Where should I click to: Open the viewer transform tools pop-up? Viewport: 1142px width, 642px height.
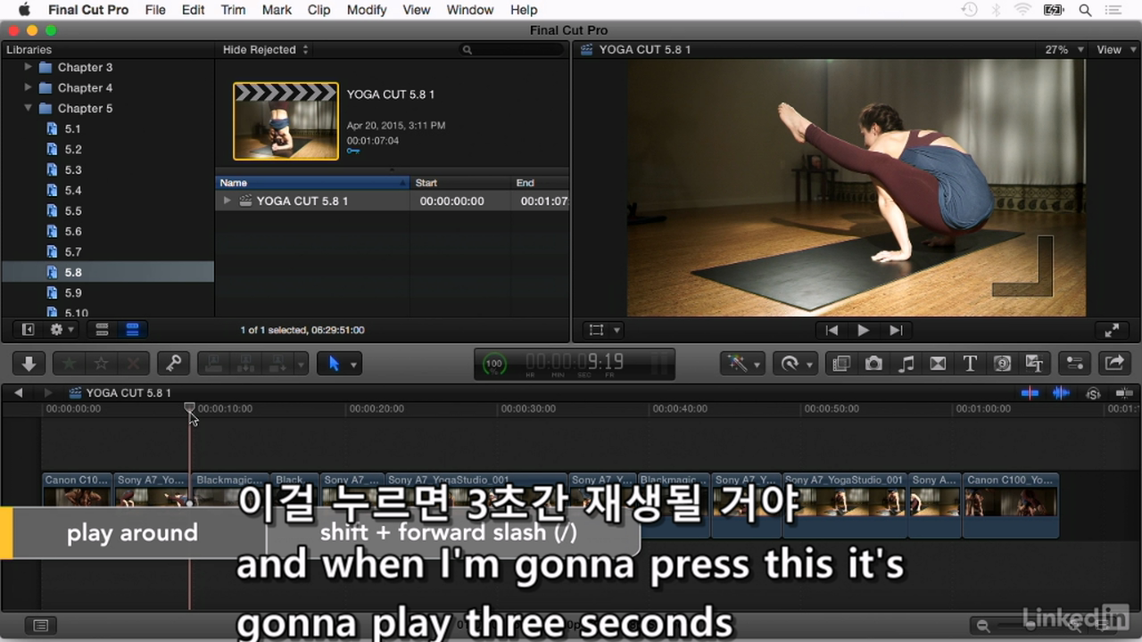tap(603, 330)
